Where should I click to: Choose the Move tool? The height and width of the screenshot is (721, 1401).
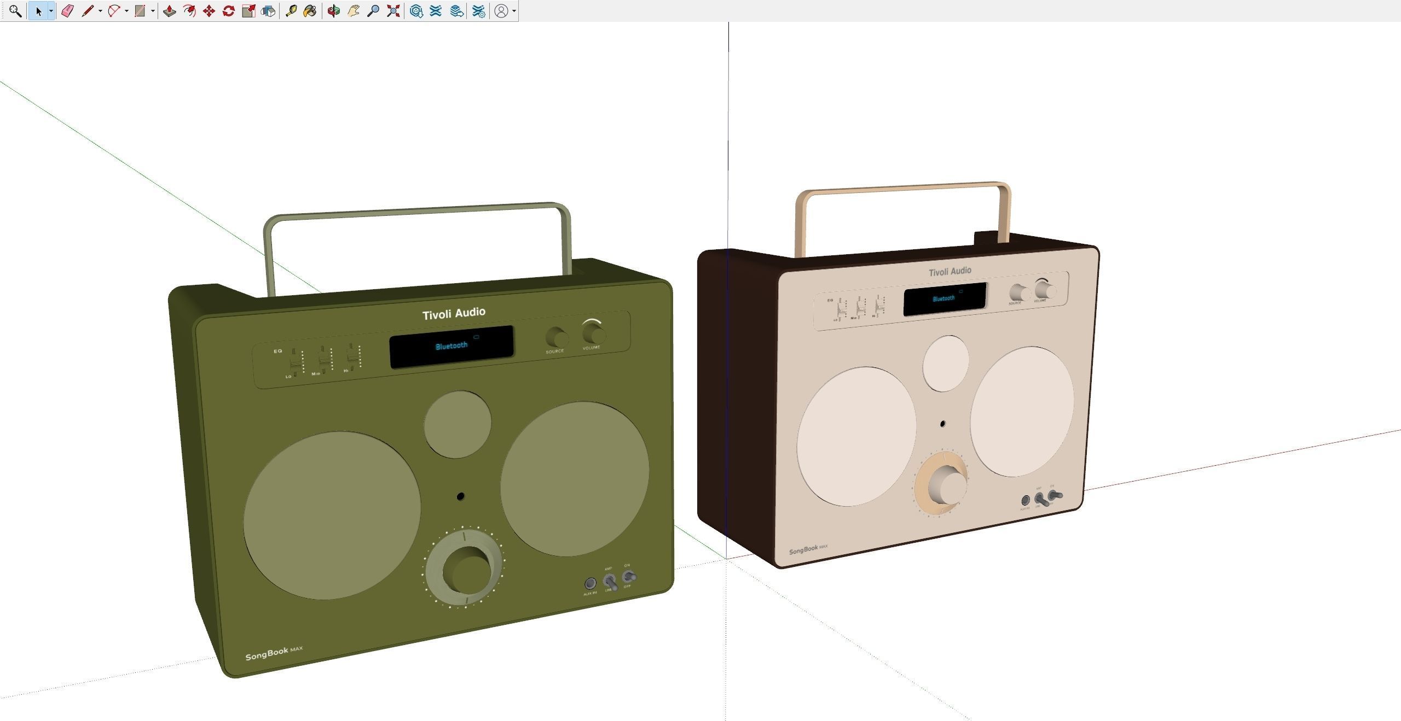point(209,10)
